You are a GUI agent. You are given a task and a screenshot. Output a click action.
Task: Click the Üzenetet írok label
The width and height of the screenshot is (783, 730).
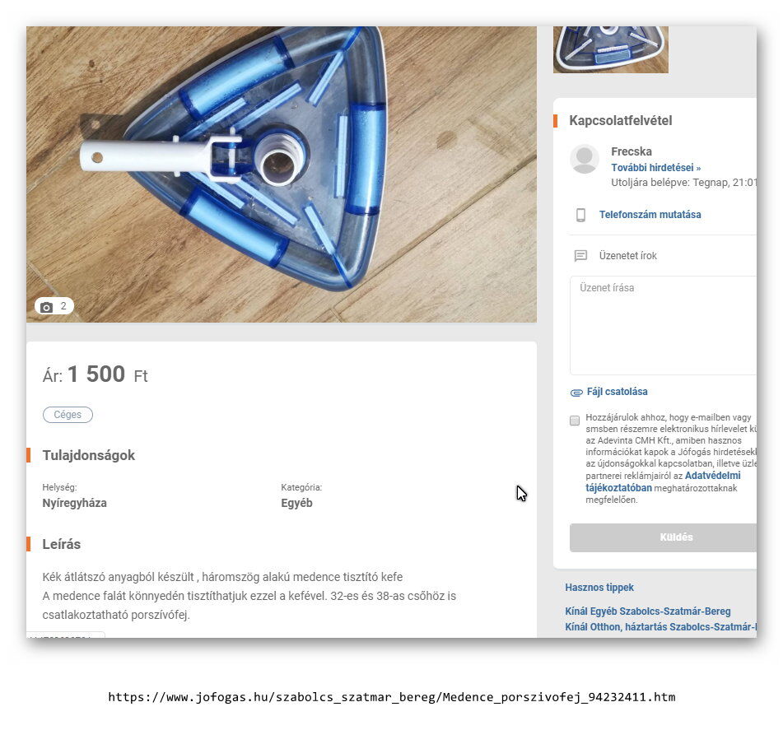[x=627, y=256]
